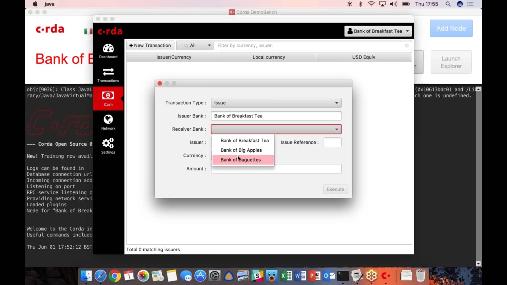Open Spotlight search in menu bar
Image resolution: width=507 pixels, height=285 pixels.
click(x=448, y=4)
